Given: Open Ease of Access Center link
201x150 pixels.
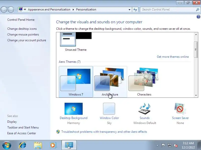Looking at the screenshot, I should point(22,133).
